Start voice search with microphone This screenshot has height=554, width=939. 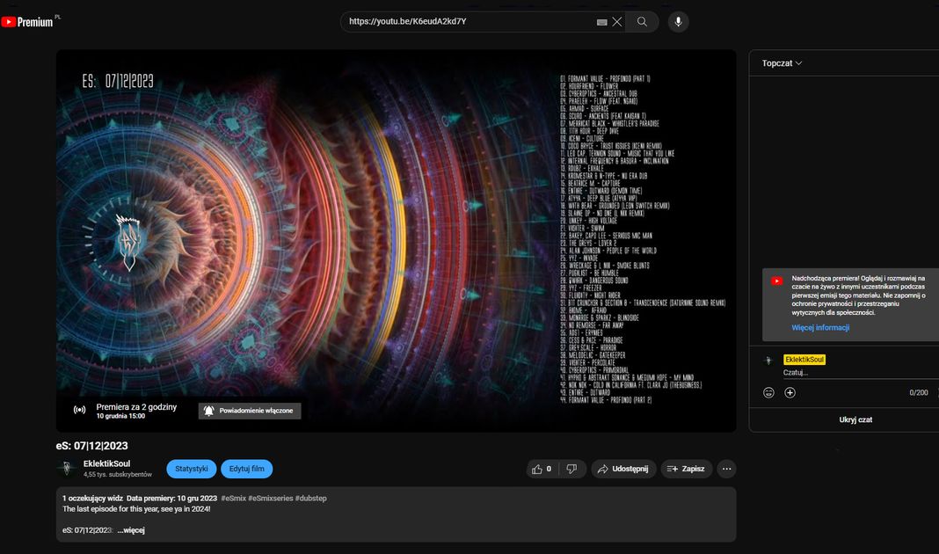[x=678, y=22]
